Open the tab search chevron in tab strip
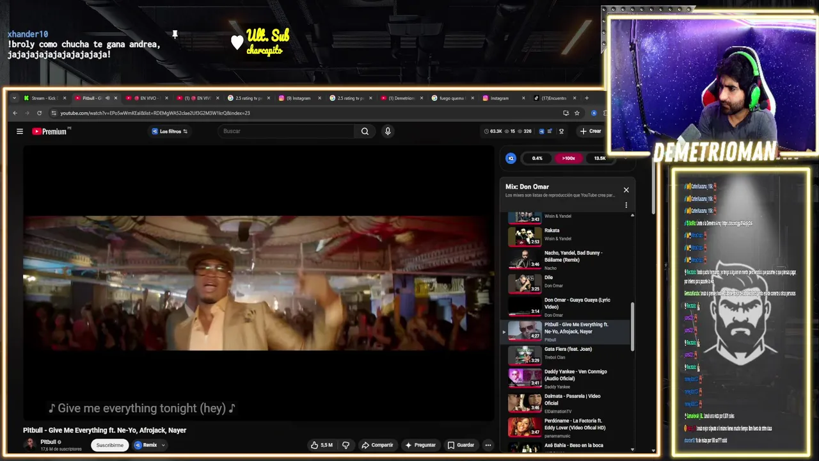 (x=14, y=98)
